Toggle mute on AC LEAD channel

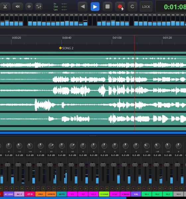[6, 188]
